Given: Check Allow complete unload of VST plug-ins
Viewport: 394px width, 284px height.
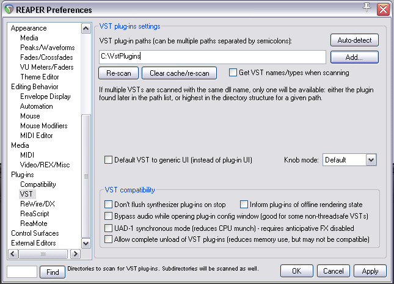Looking at the screenshot, I should (108, 239).
